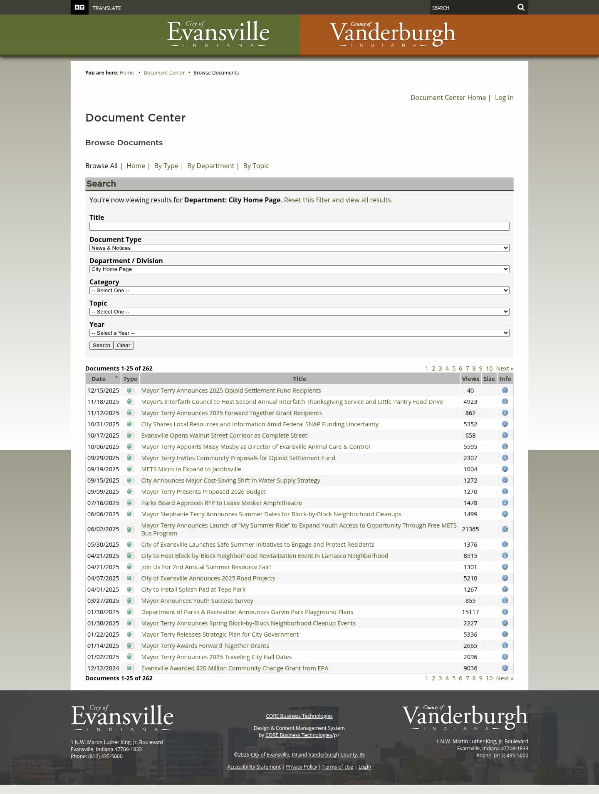
Task: Sort documents by the Date column header
Action: tap(99, 379)
